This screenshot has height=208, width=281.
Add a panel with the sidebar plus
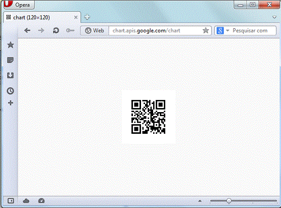pos(11,103)
